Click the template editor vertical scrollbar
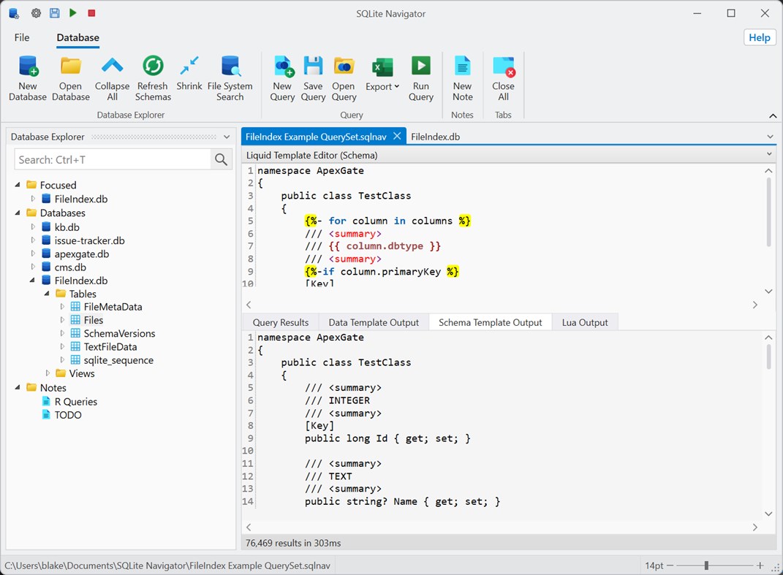The height and width of the screenshot is (575, 783). (x=768, y=212)
